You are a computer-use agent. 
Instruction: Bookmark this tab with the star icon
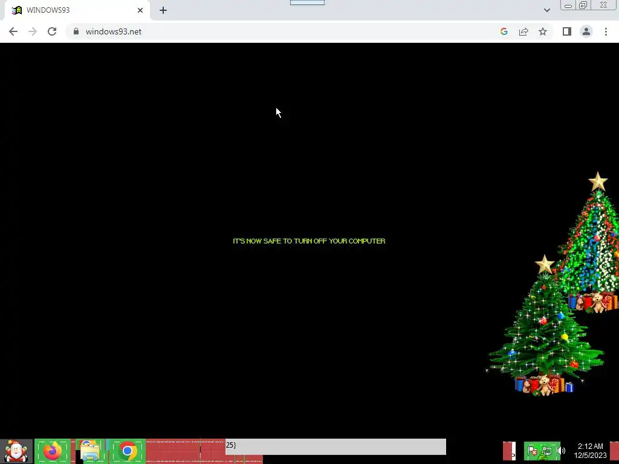[543, 31]
